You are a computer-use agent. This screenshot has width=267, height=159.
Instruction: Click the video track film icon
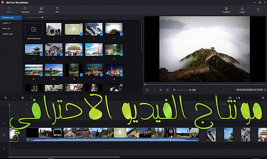coord(4,135)
